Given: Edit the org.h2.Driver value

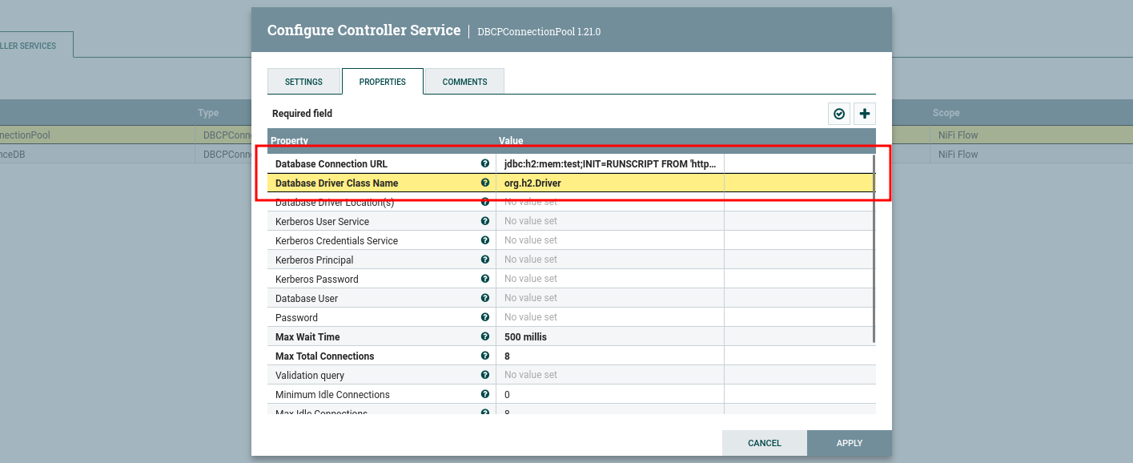Looking at the screenshot, I should click(610, 183).
